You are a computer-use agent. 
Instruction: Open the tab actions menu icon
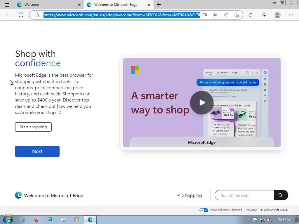click(x=7, y=5)
